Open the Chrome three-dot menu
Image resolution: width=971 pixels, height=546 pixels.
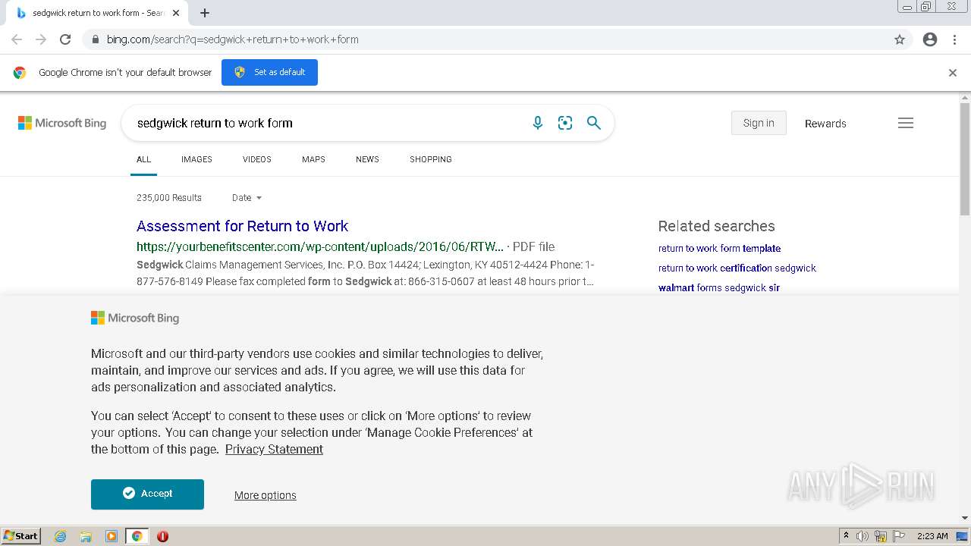click(954, 39)
